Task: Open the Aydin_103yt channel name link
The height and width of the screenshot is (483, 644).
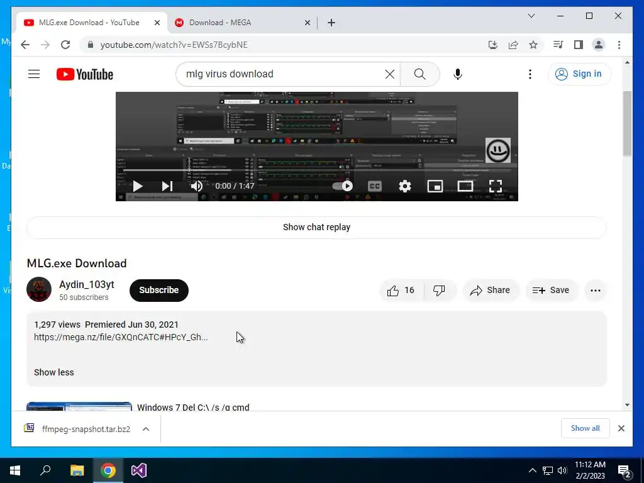Action: coord(87,285)
